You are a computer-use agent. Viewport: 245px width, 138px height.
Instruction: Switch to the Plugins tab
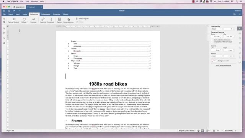(65, 14)
